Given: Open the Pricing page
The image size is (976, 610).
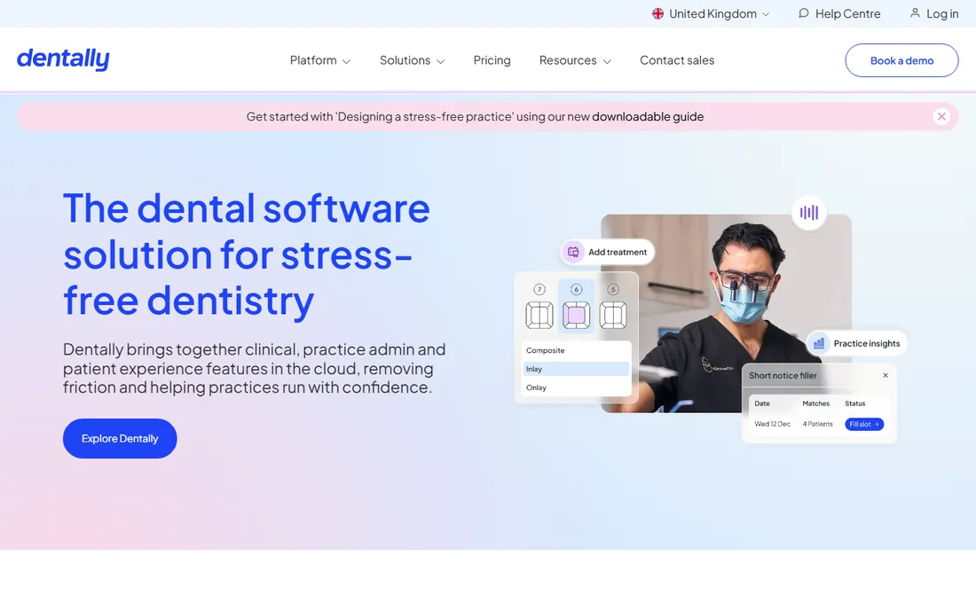Looking at the screenshot, I should 492,60.
